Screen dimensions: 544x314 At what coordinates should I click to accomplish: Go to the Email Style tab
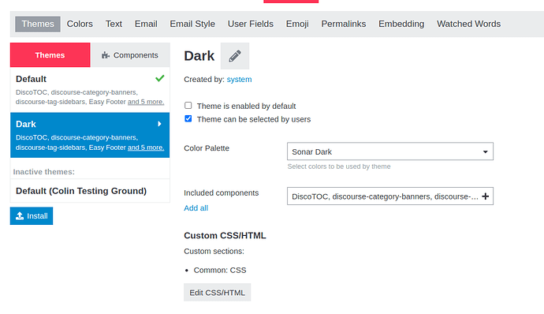(192, 24)
